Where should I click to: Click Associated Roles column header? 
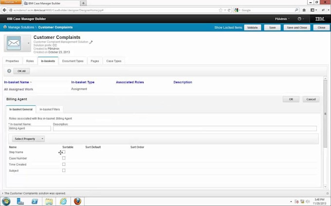click(x=130, y=82)
